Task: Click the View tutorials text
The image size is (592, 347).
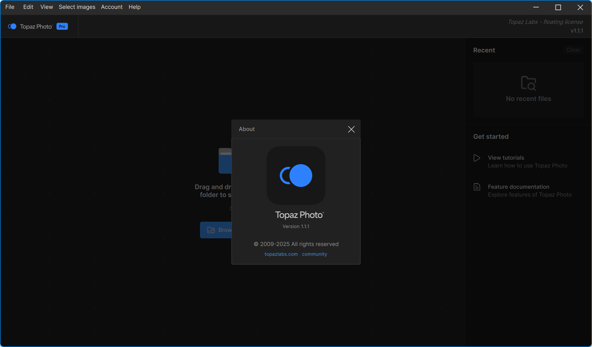Action: 506,158
